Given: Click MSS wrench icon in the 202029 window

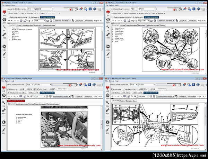Looking at the screenshot, I should [4, 35].
